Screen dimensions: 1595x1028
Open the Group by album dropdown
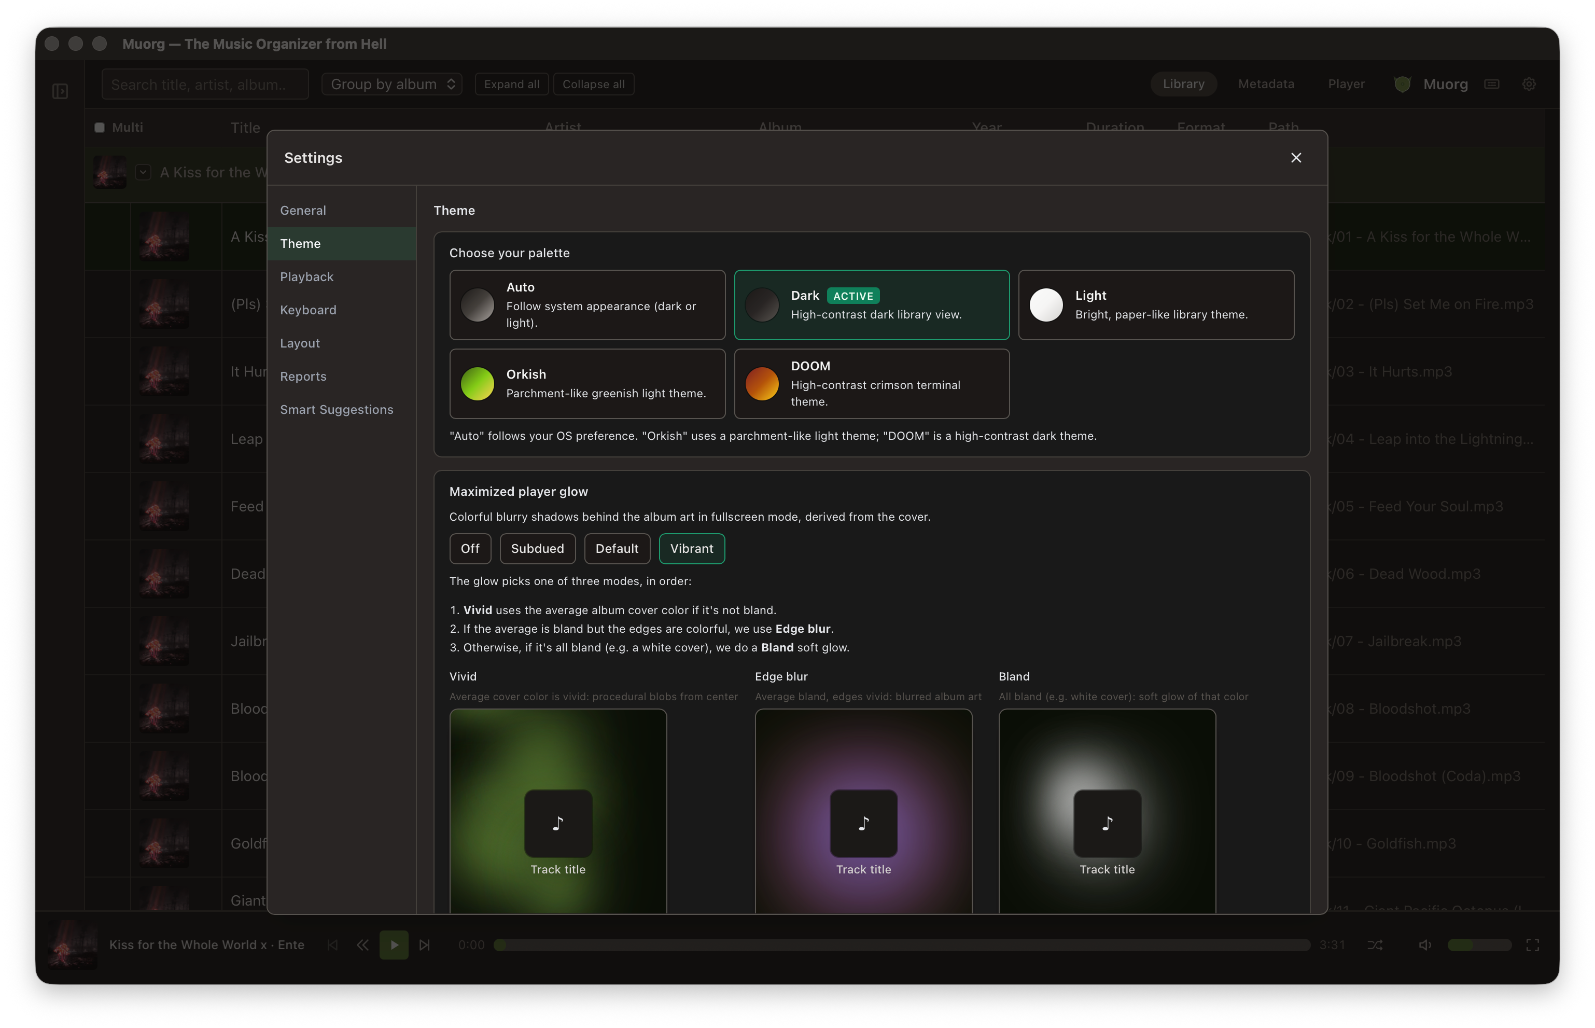tap(391, 84)
